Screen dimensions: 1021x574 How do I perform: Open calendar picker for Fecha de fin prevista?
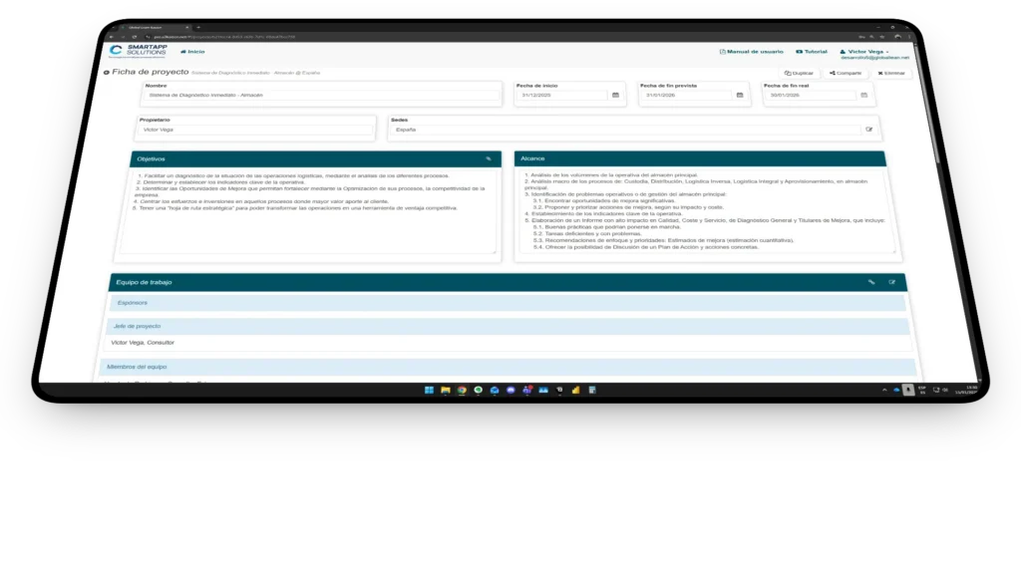[x=740, y=96]
